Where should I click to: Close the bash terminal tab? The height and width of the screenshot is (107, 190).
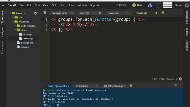click(69, 86)
